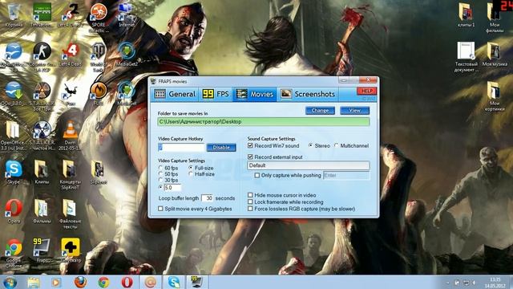Select the 60 fps radio button

click(x=160, y=168)
